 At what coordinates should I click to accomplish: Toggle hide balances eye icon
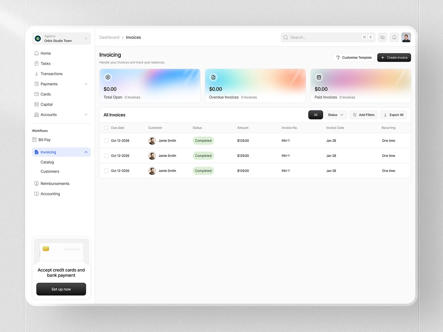[382, 37]
